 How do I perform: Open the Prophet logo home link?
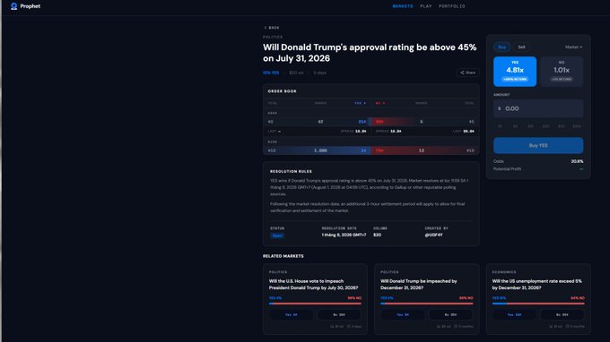[25, 6]
